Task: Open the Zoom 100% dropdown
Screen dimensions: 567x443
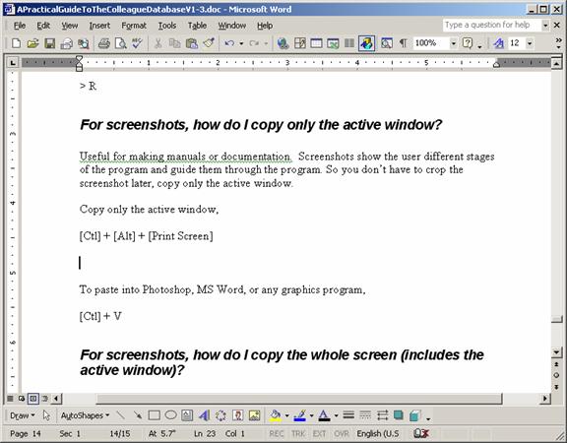Action: click(x=453, y=43)
